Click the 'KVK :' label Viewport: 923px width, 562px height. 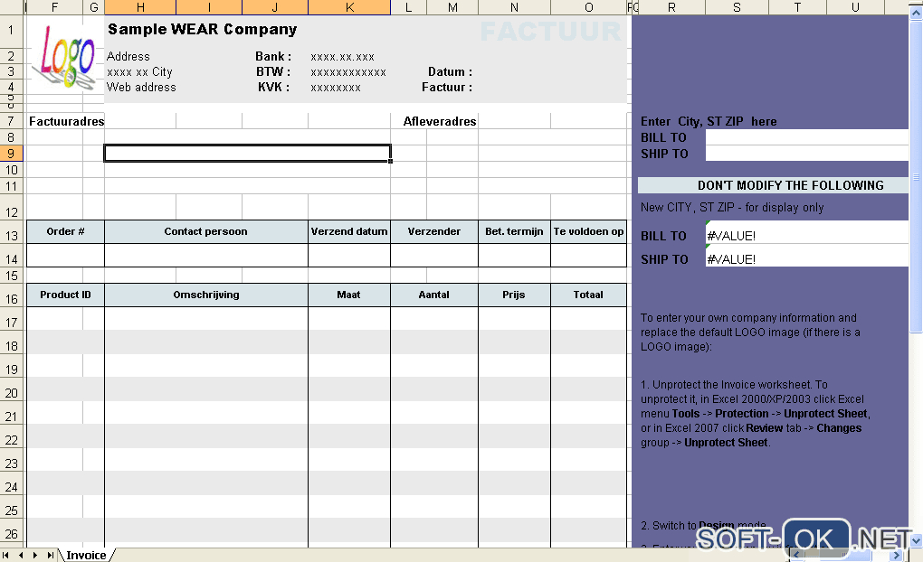tap(273, 87)
